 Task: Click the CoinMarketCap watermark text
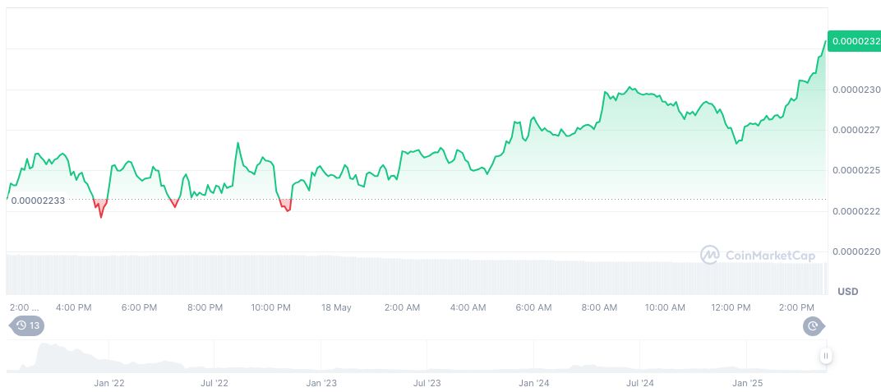(x=769, y=256)
